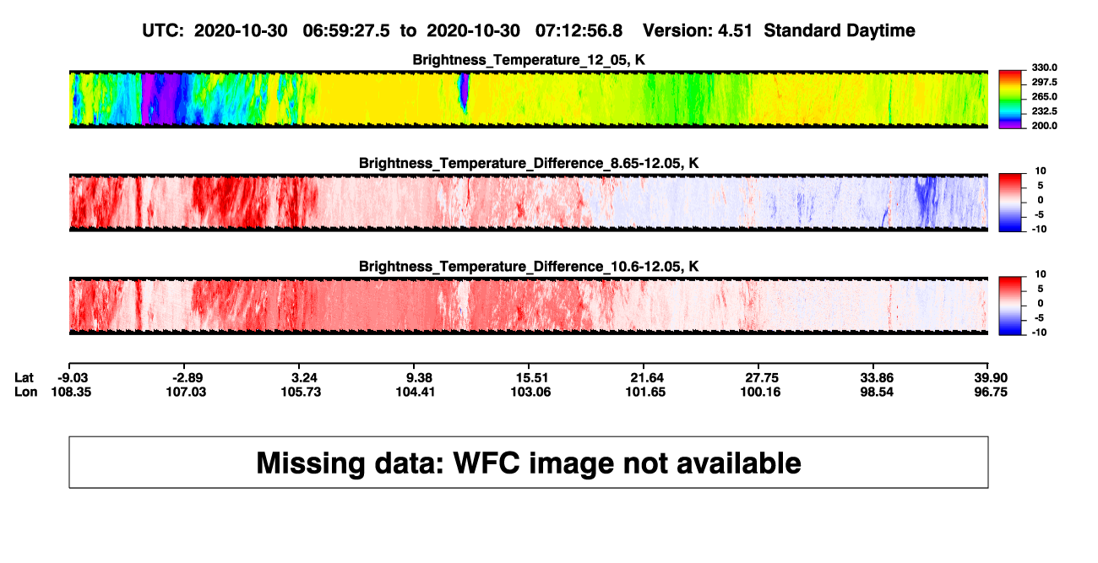
Task: Click longitude tick value 98.54
Action: [x=877, y=392]
